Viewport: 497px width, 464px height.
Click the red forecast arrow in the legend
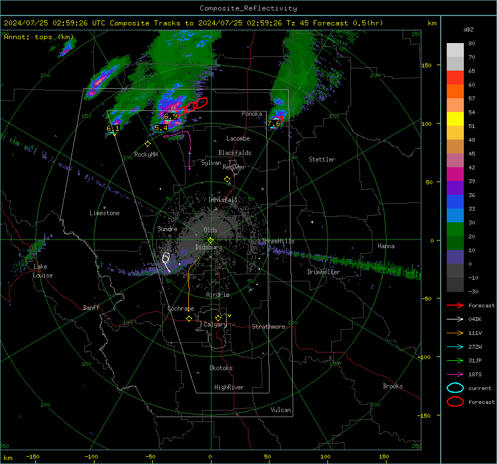(455, 305)
